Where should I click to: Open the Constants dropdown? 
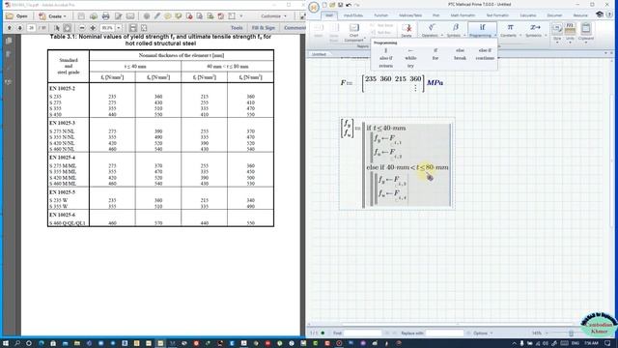pos(510,30)
